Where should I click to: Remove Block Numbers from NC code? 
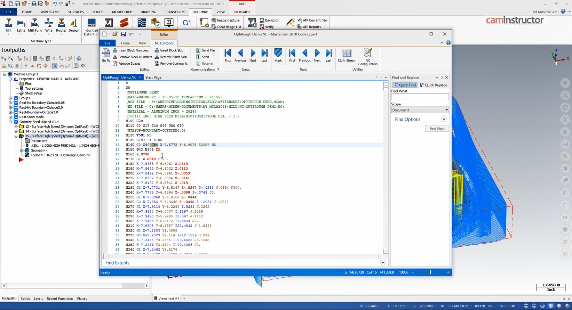(133, 57)
